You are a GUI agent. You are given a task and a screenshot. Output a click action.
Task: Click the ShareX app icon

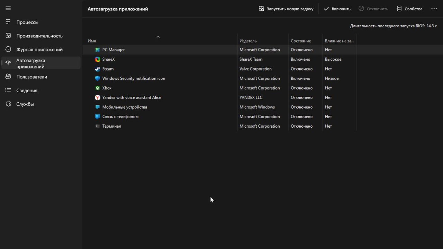98,59
